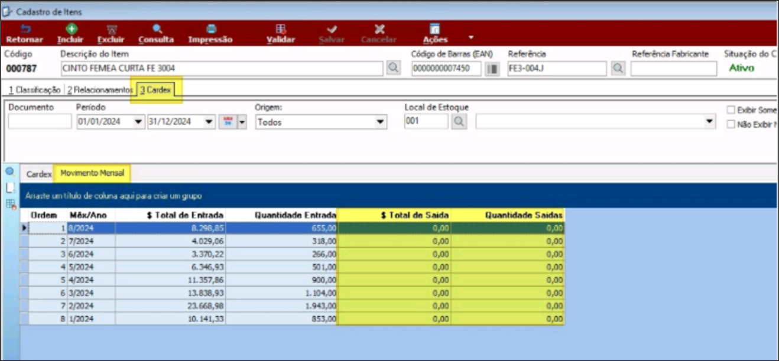Select the 5/2024 row
Screen dimensions: 779x361
click(293, 266)
